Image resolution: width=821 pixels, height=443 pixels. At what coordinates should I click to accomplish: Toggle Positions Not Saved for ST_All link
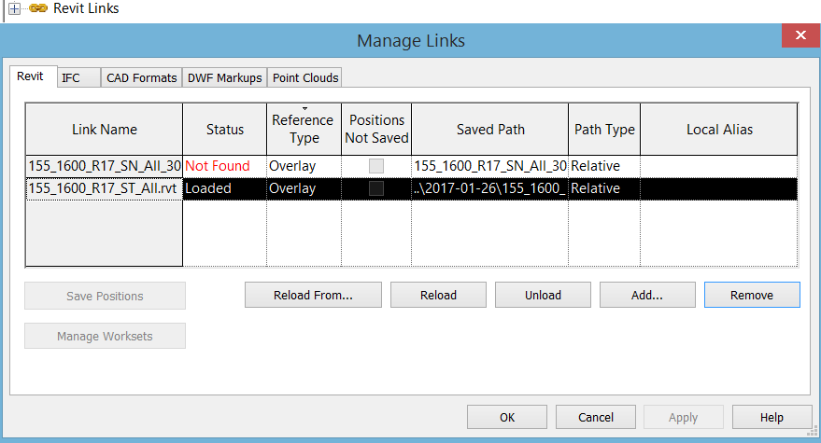point(375,188)
